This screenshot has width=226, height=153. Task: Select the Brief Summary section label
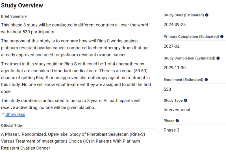(x=14, y=16)
